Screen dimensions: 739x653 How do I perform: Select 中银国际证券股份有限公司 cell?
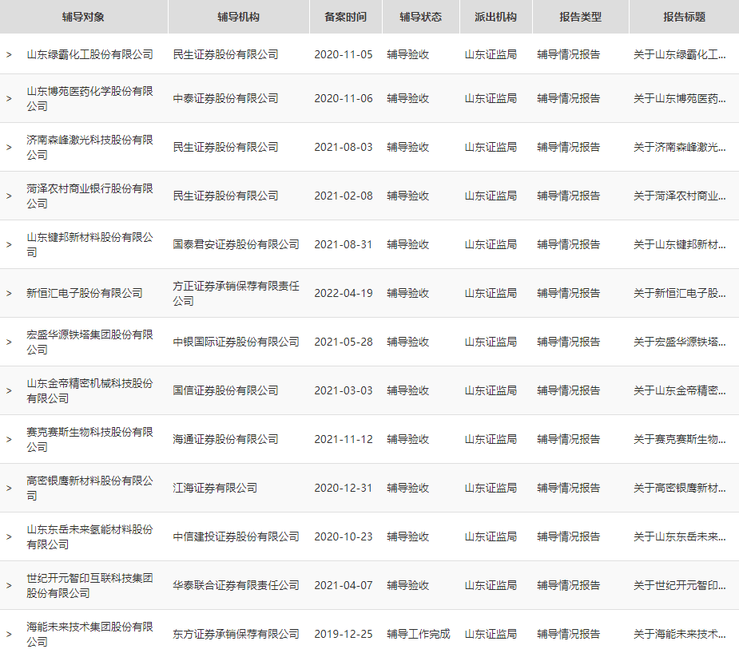pyautogui.click(x=236, y=342)
